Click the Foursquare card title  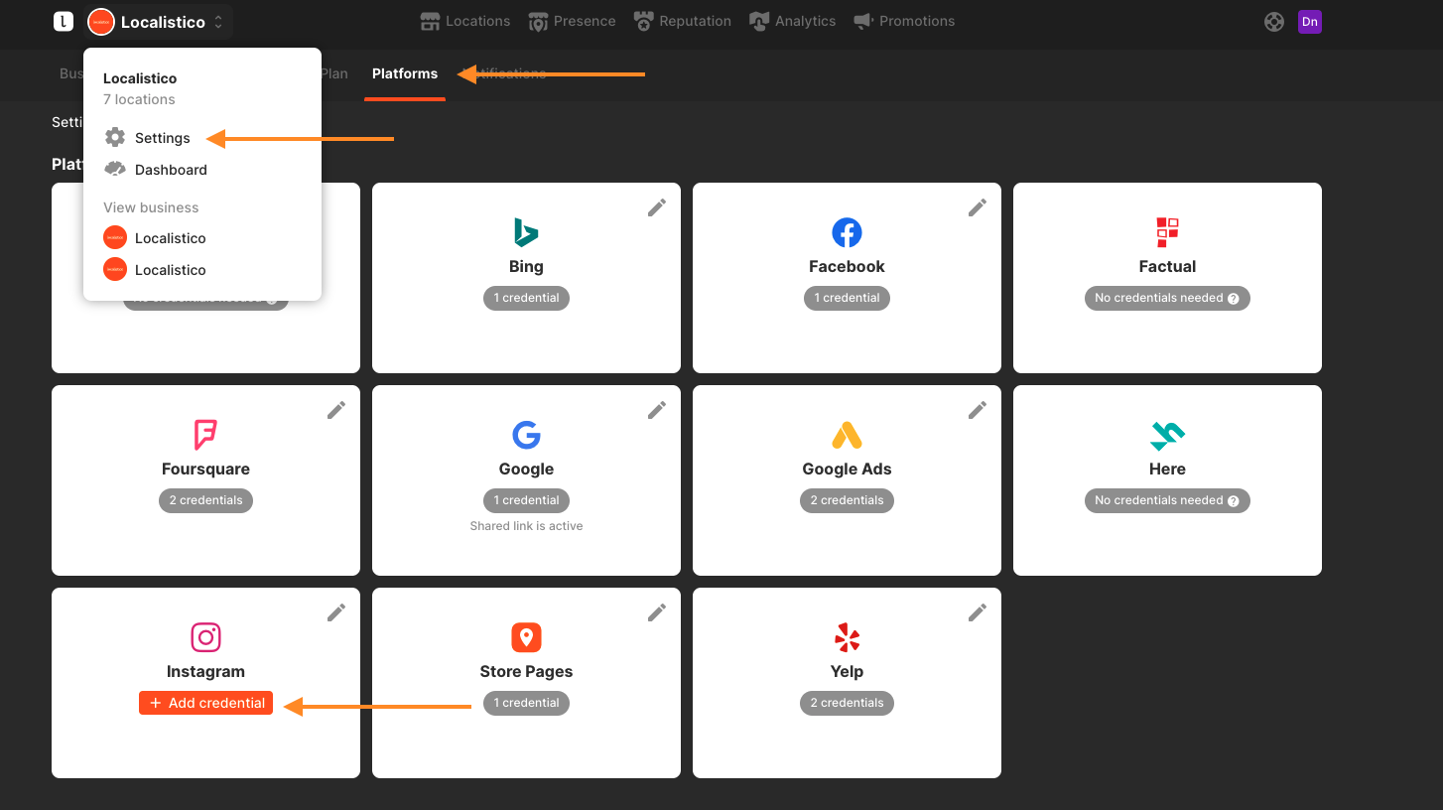[205, 469]
